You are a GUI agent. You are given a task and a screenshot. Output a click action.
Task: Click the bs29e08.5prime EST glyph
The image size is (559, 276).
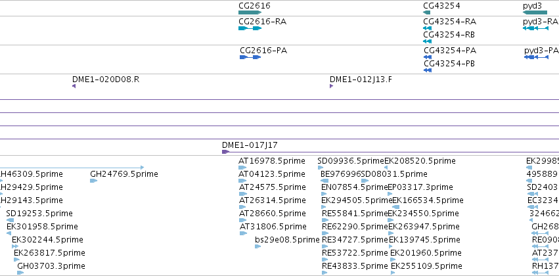point(257,246)
